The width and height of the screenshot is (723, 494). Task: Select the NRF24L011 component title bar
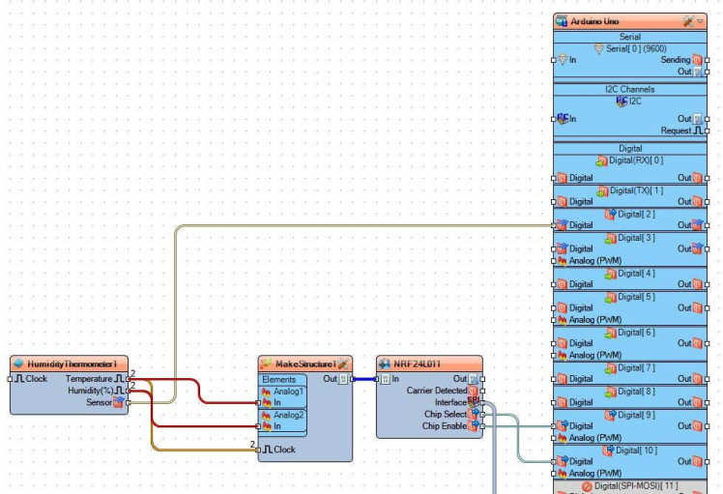429,363
